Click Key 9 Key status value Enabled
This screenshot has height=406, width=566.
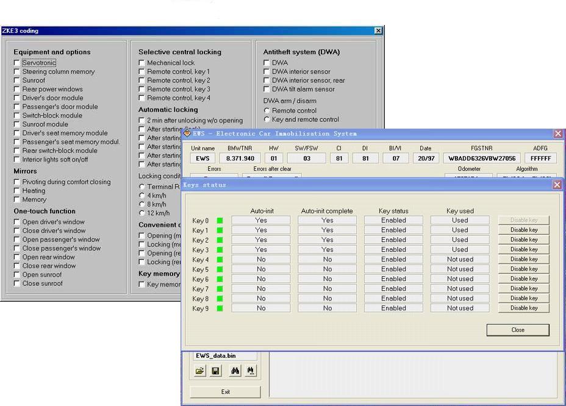tap(394, 308)
